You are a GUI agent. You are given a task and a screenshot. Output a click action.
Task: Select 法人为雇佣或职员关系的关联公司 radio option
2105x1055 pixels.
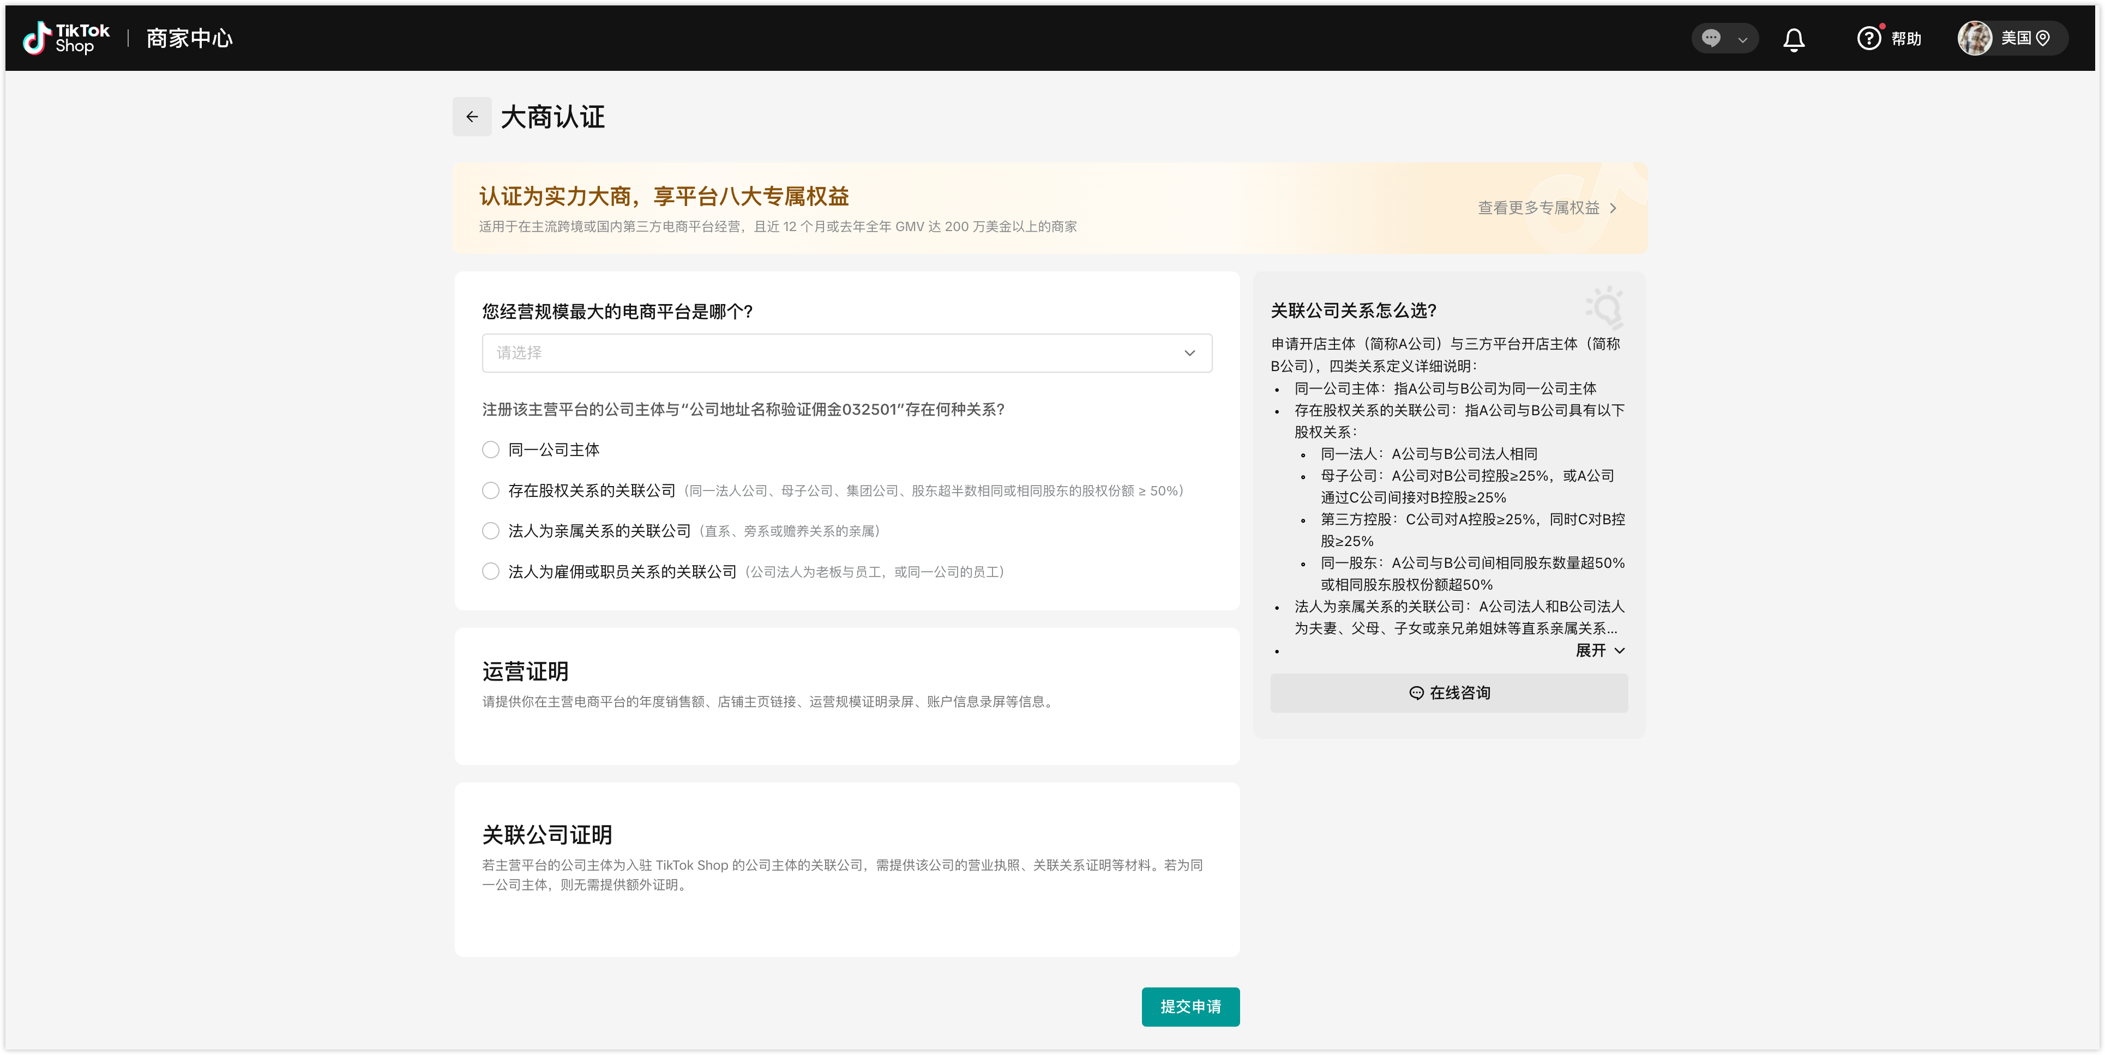click(x=490, y=572)
